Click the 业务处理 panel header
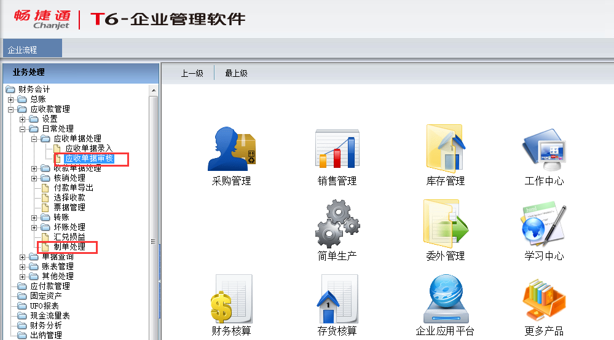This screenshot has width=614, height=340. 81,73
